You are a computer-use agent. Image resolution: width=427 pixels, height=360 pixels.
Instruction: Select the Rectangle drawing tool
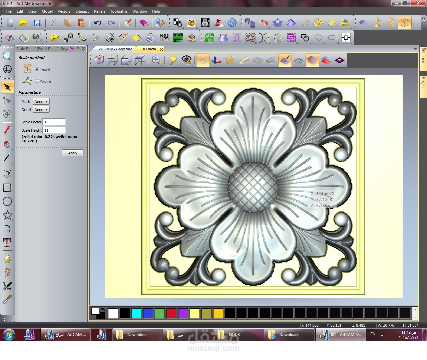pos(7,188)
